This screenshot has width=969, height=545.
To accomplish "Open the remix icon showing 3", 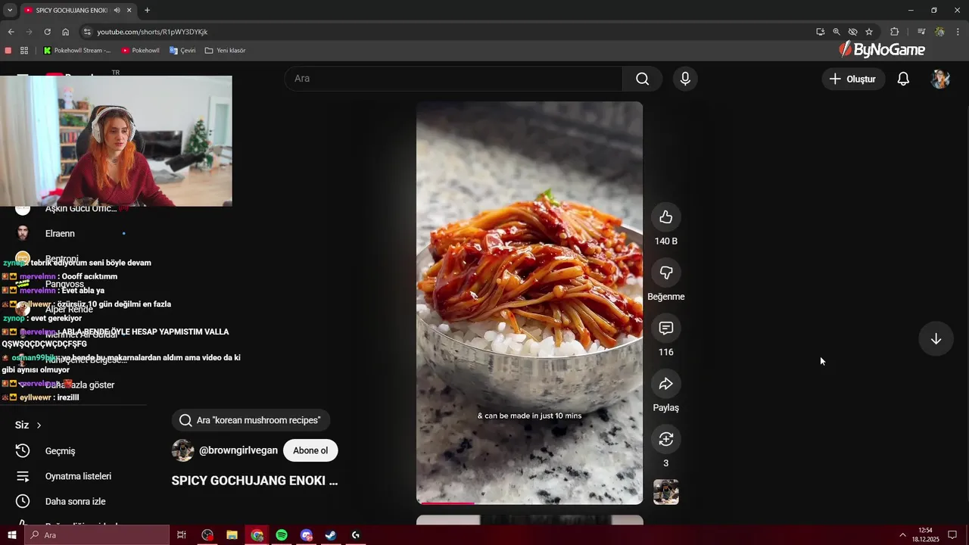I will coord(666,439).
